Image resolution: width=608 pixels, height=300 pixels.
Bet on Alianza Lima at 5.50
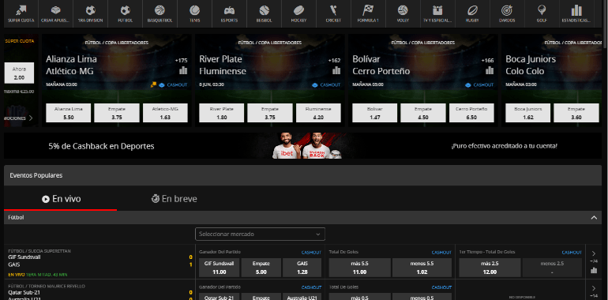pyautogui.click(x=68, y=113)
